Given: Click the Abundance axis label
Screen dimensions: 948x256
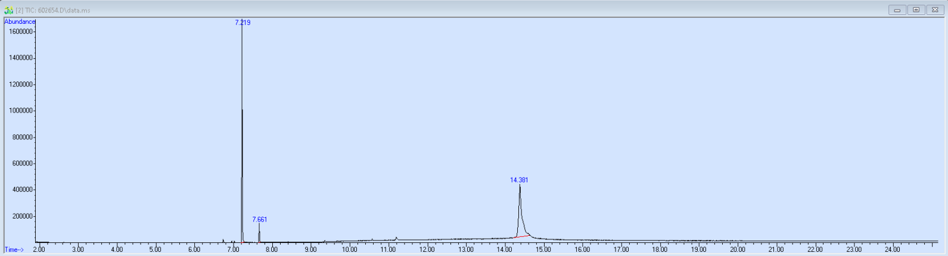Looking at the screenshot, I should point(20,22).
